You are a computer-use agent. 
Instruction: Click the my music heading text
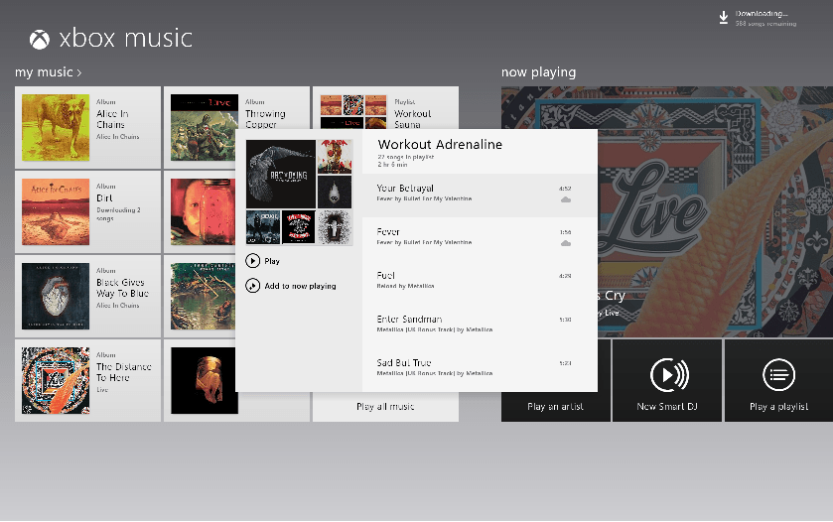pos(44,72)
